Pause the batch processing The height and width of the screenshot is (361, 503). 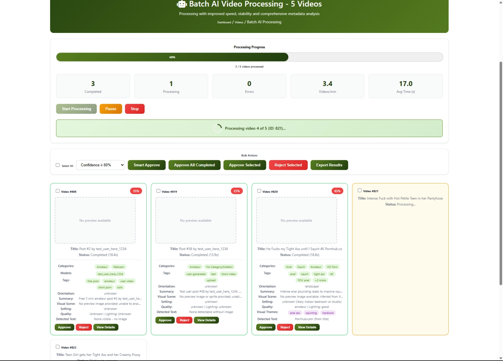click(x=111, y=109)
